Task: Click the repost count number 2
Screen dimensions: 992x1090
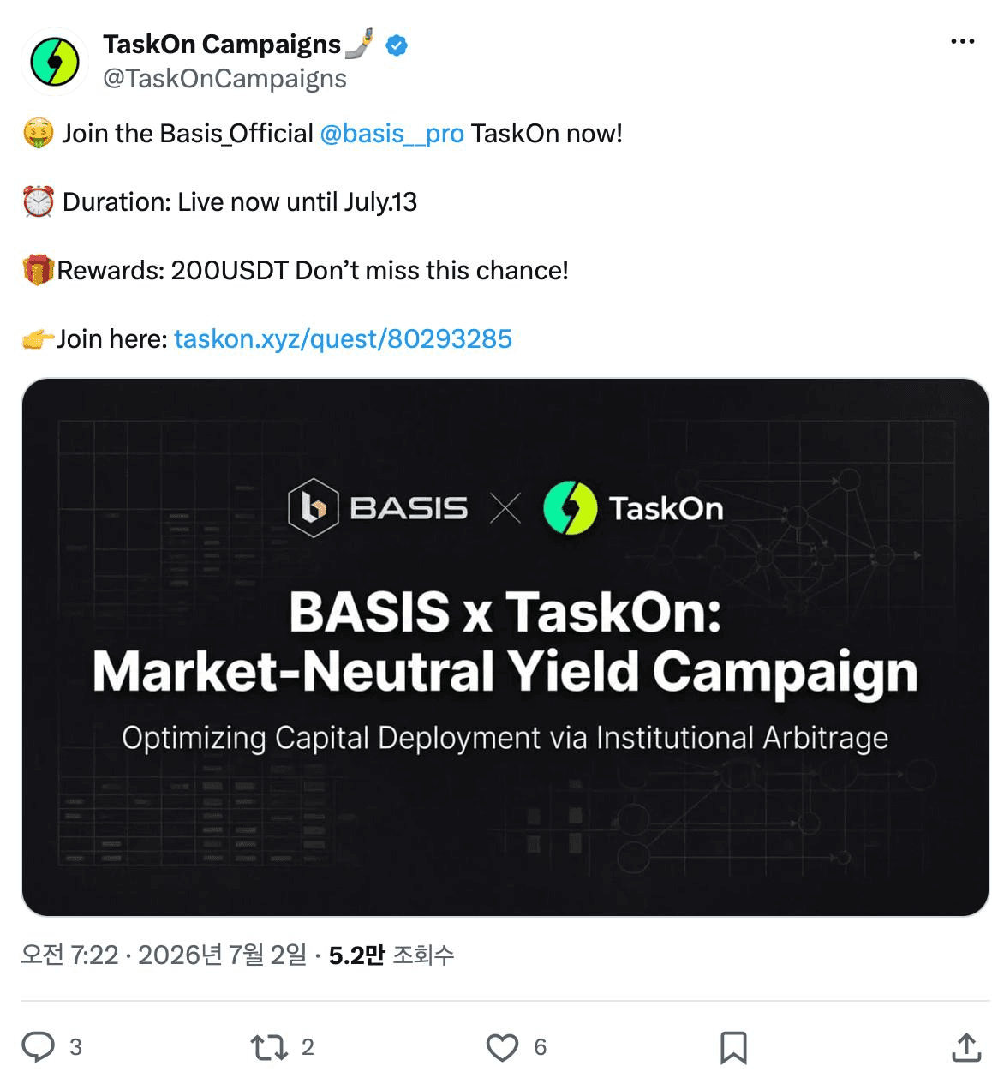Action: click(308, 1047)
